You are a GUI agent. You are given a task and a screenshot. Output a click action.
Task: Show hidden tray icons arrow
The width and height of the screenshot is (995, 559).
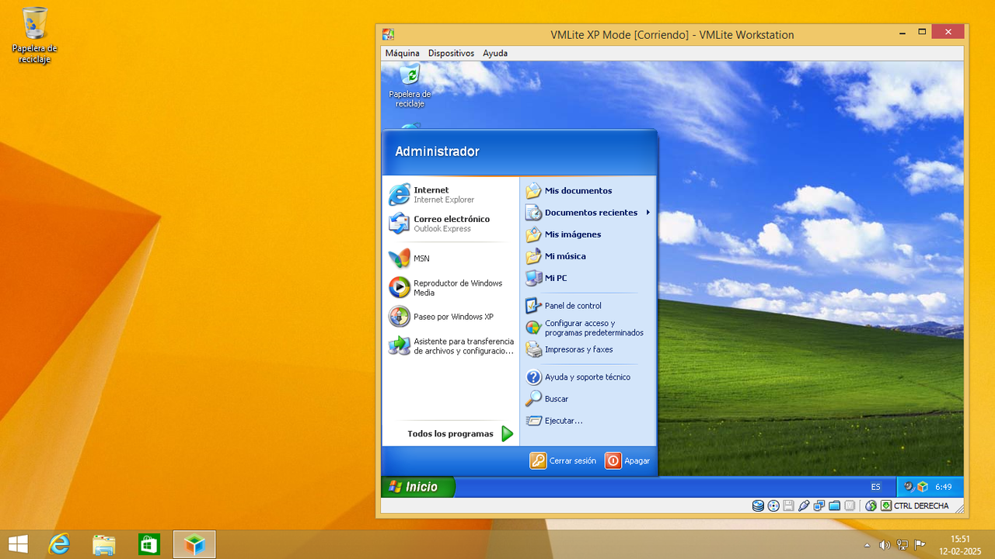pos(868,545)
